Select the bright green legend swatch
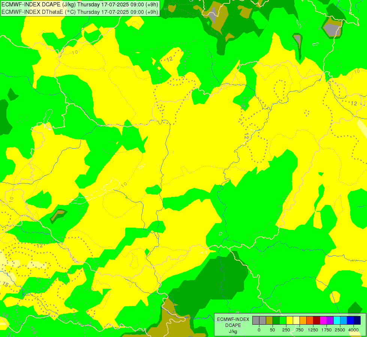This screenshot has height=337, width=367. [283, 321]
